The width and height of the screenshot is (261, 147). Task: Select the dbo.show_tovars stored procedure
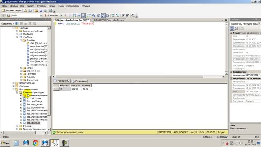point(35,105)
